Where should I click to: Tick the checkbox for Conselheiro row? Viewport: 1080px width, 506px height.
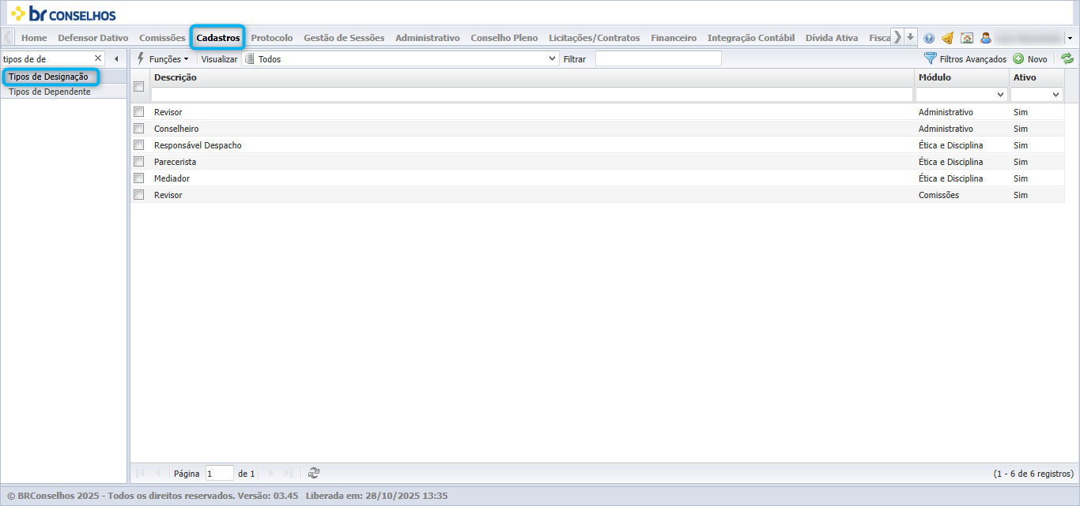coord(139,129)
